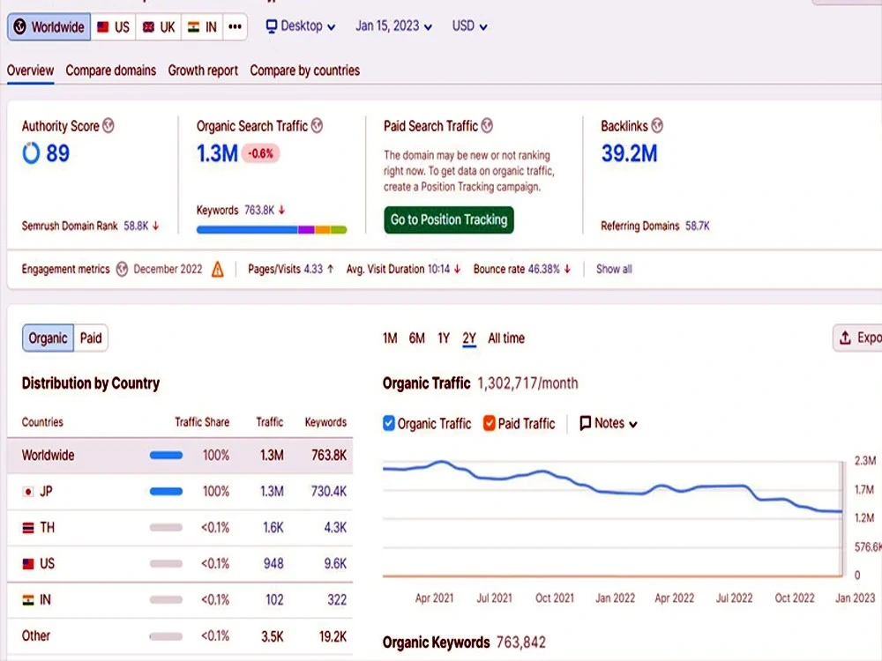Open more countries via three-dots button
The width and height of the screenshot is (882, 661).
tap(235, 26)
